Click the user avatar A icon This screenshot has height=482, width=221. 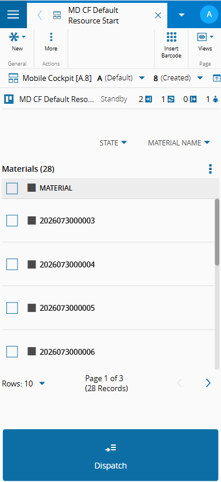click(209, 15)
